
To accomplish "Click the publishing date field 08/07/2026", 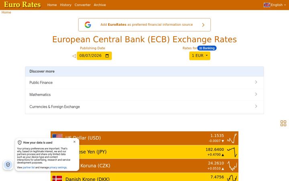I will point(94,56).
